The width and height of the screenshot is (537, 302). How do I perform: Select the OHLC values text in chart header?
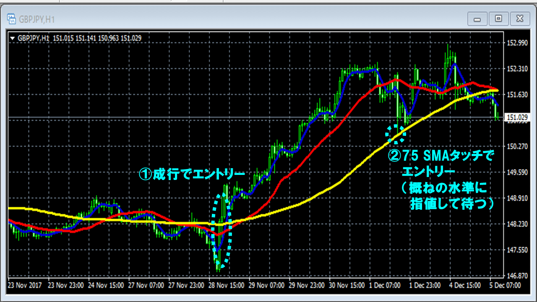[x=97, y=38]
